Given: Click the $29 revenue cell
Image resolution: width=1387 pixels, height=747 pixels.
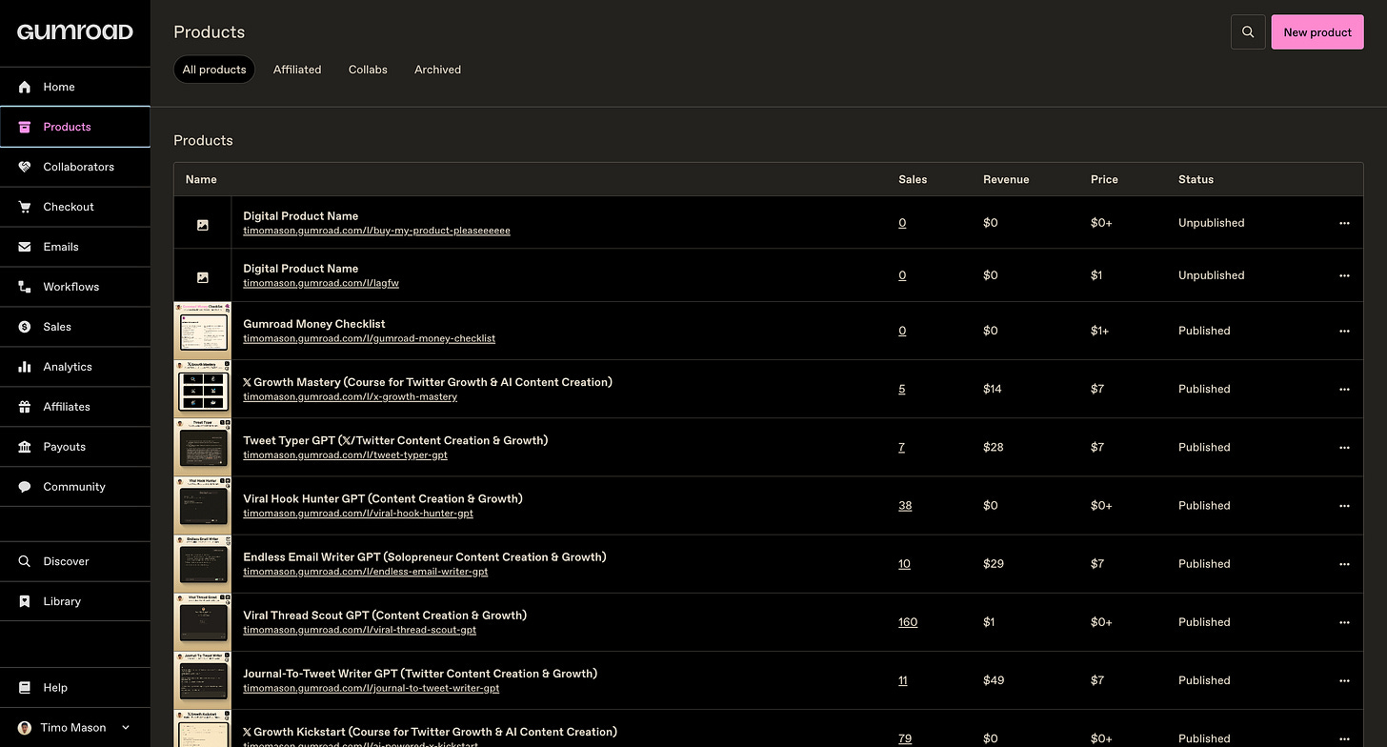Looking at the screenshot, I should [x=994, y=564].
